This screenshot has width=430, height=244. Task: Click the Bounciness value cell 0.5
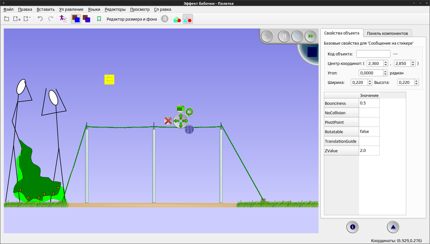(x=369, y=103)
